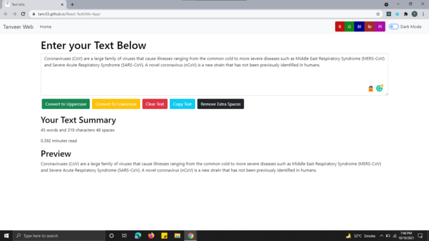
Task: Open the Home nav link
Action: [46, 27]
